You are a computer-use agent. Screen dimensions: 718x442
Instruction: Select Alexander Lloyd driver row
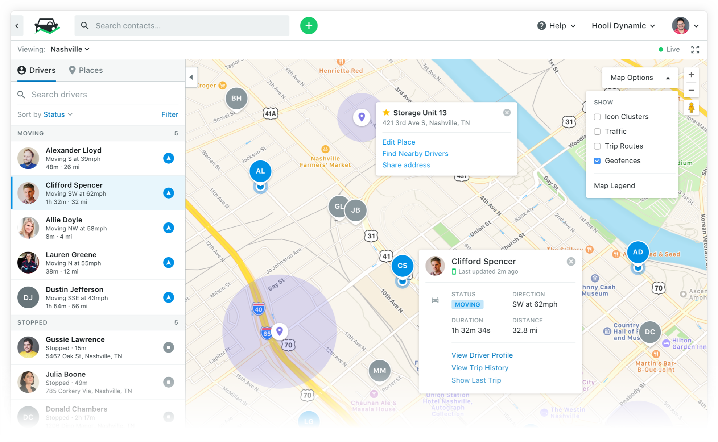tap(98, 158)
